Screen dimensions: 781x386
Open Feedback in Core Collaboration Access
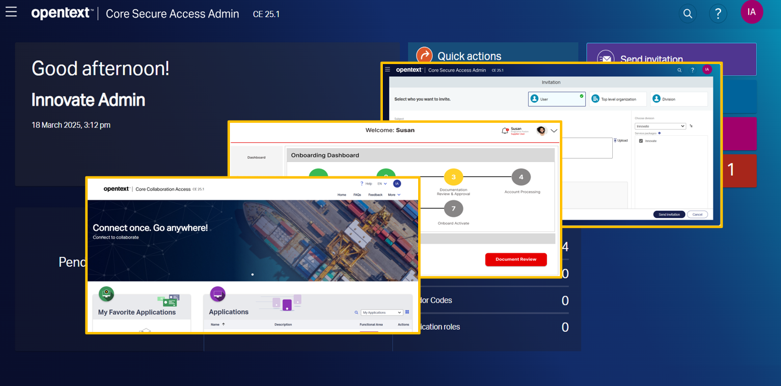pos(375,195)
